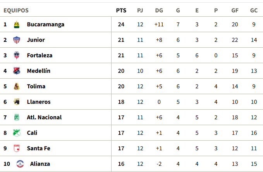Click the Tolima team crest icon
This screenshot has width=263, height=172.
coord(17,86)
